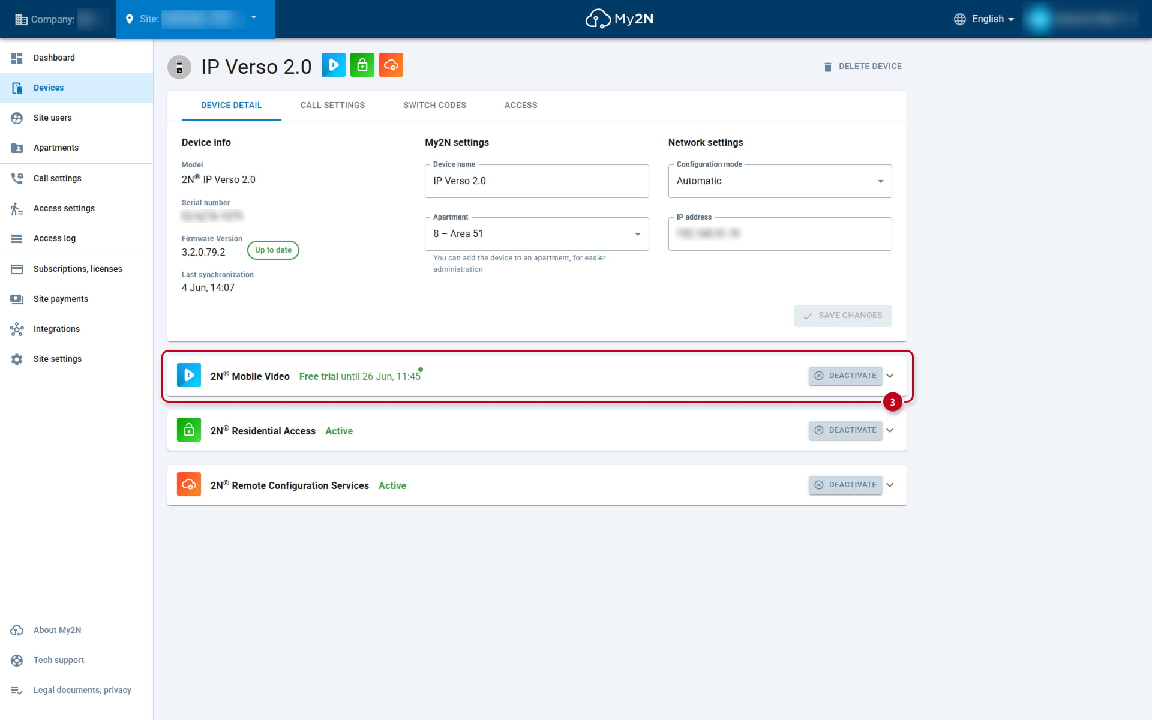This screenshot has width=1152, height=720.
Task: Open Site payments in sidebar
Action: click(x=76, y=299)
